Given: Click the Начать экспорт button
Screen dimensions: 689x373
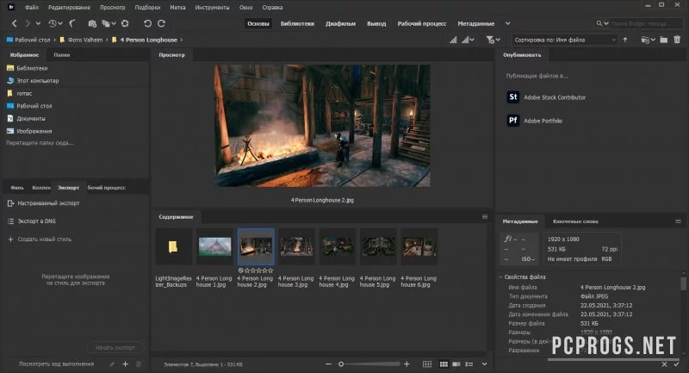Looking at the screenshot, I should pos(115,347).
